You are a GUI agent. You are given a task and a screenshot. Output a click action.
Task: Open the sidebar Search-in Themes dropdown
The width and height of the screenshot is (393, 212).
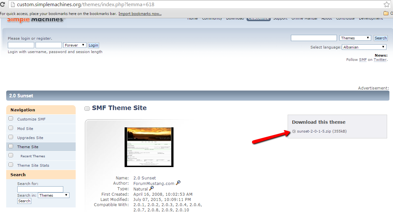click(53, 195)
